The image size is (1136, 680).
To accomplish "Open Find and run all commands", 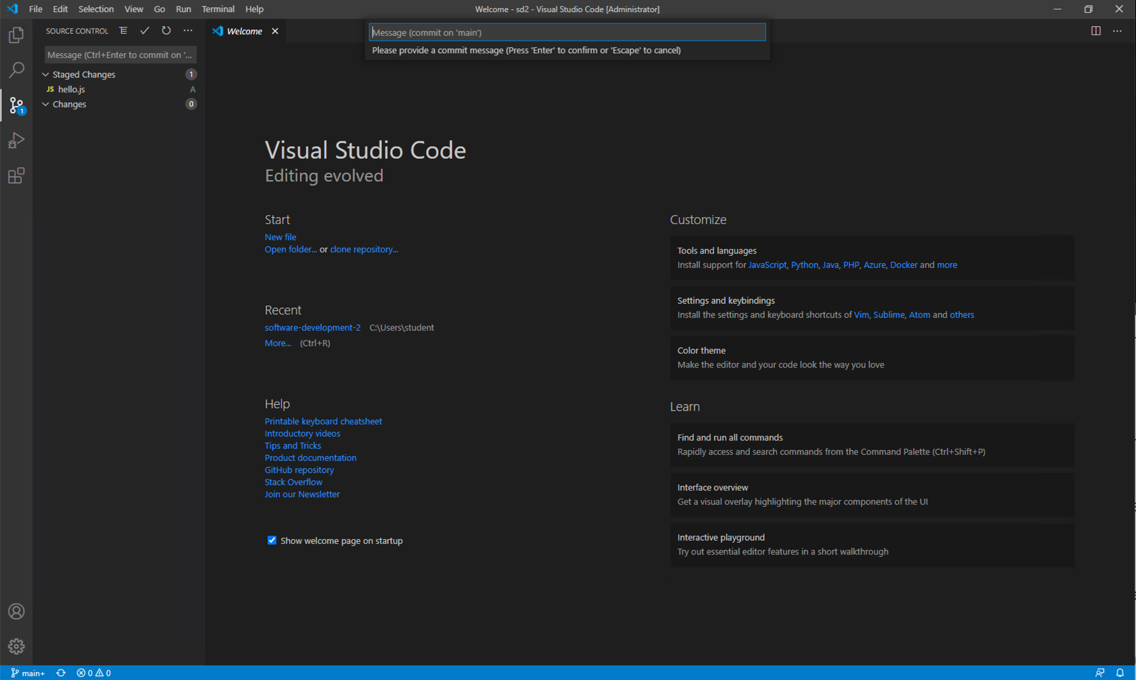I will pyautogui.click(x=872, y=445).
